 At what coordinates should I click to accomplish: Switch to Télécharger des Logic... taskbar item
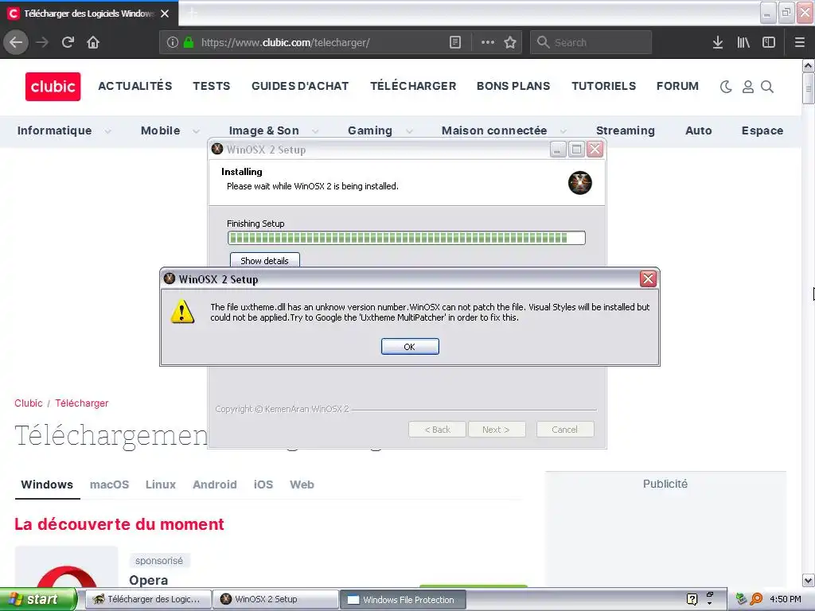click(148, 599)
